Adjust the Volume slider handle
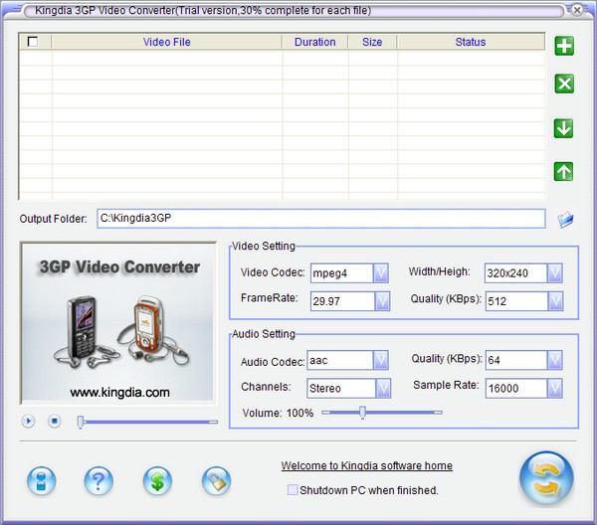597x525 pixels. pyautogui.click(x=362, y=412)
